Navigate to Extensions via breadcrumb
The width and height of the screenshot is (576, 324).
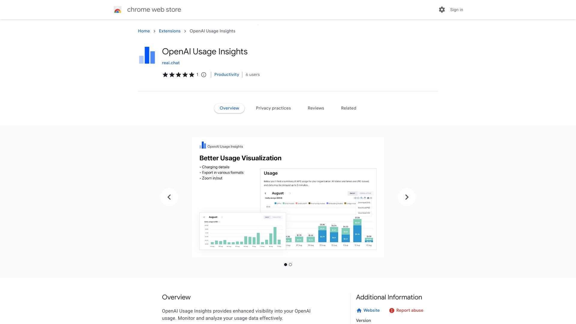169,31
